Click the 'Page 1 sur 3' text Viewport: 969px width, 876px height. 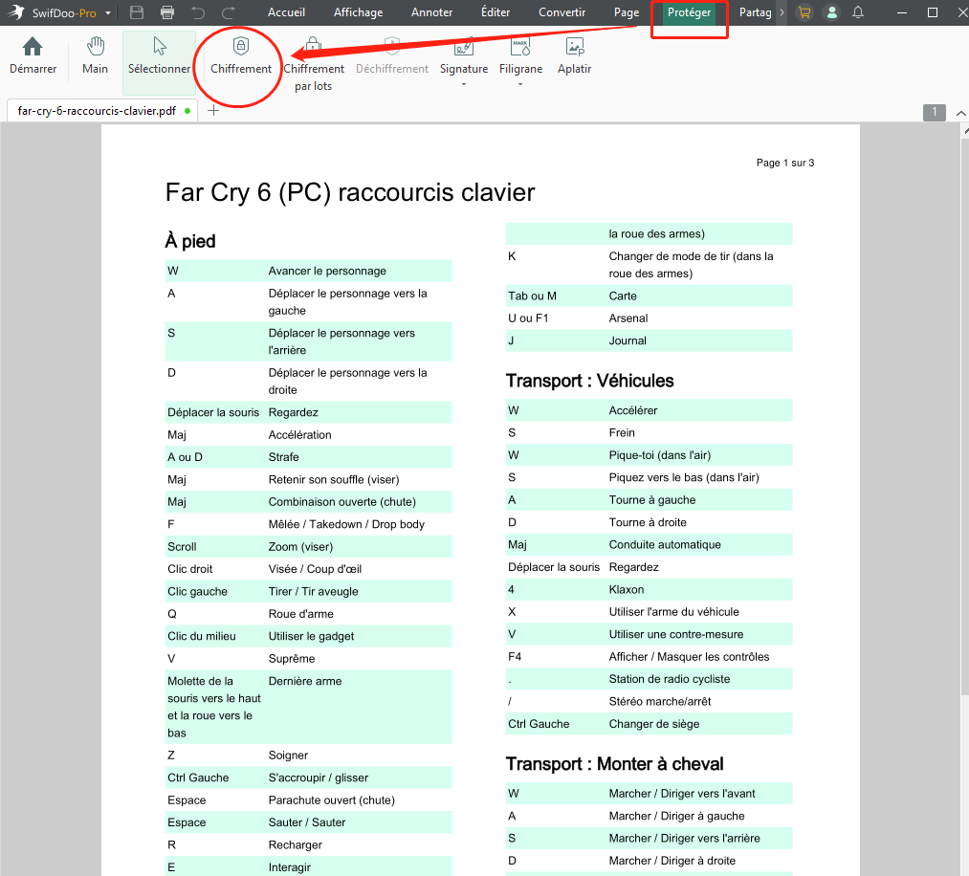coord(785,163)
